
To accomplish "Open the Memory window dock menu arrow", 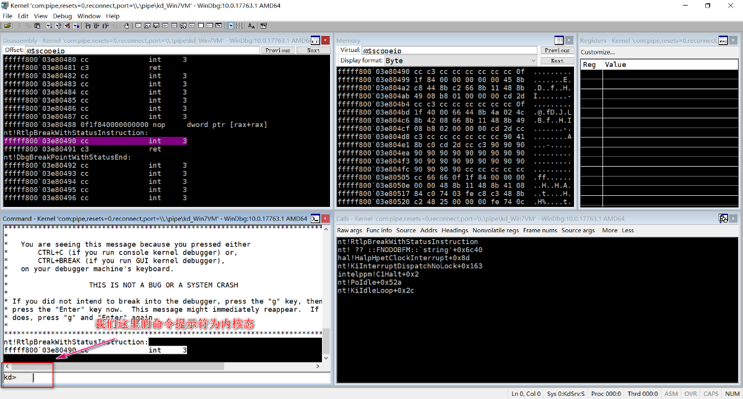I will [570, 40].
